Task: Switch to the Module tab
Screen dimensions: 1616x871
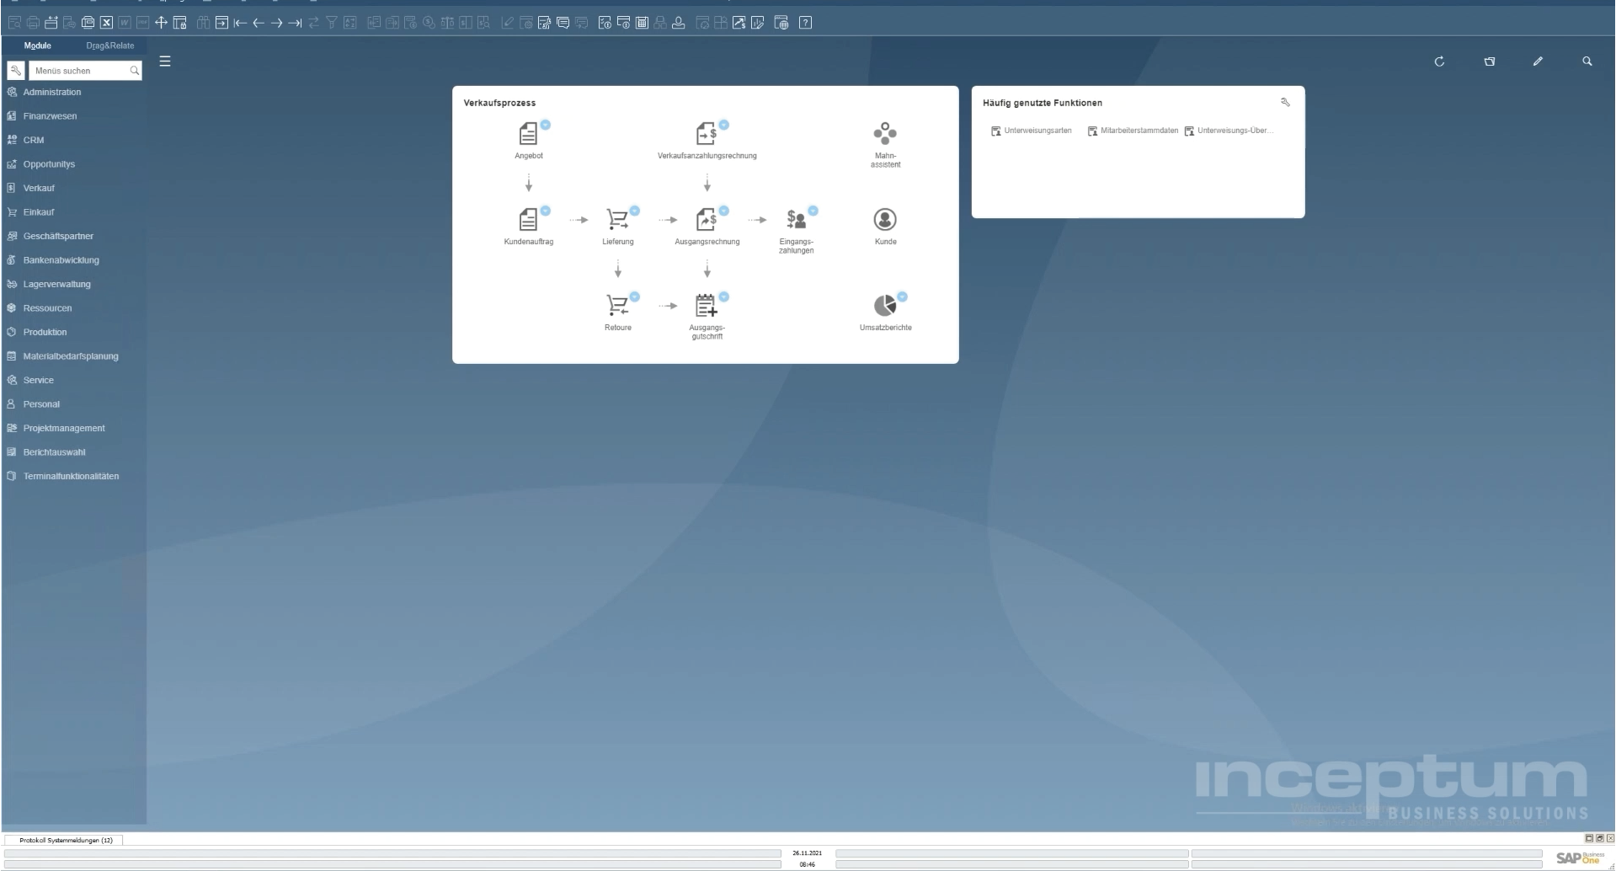Action: pos(38,45)
